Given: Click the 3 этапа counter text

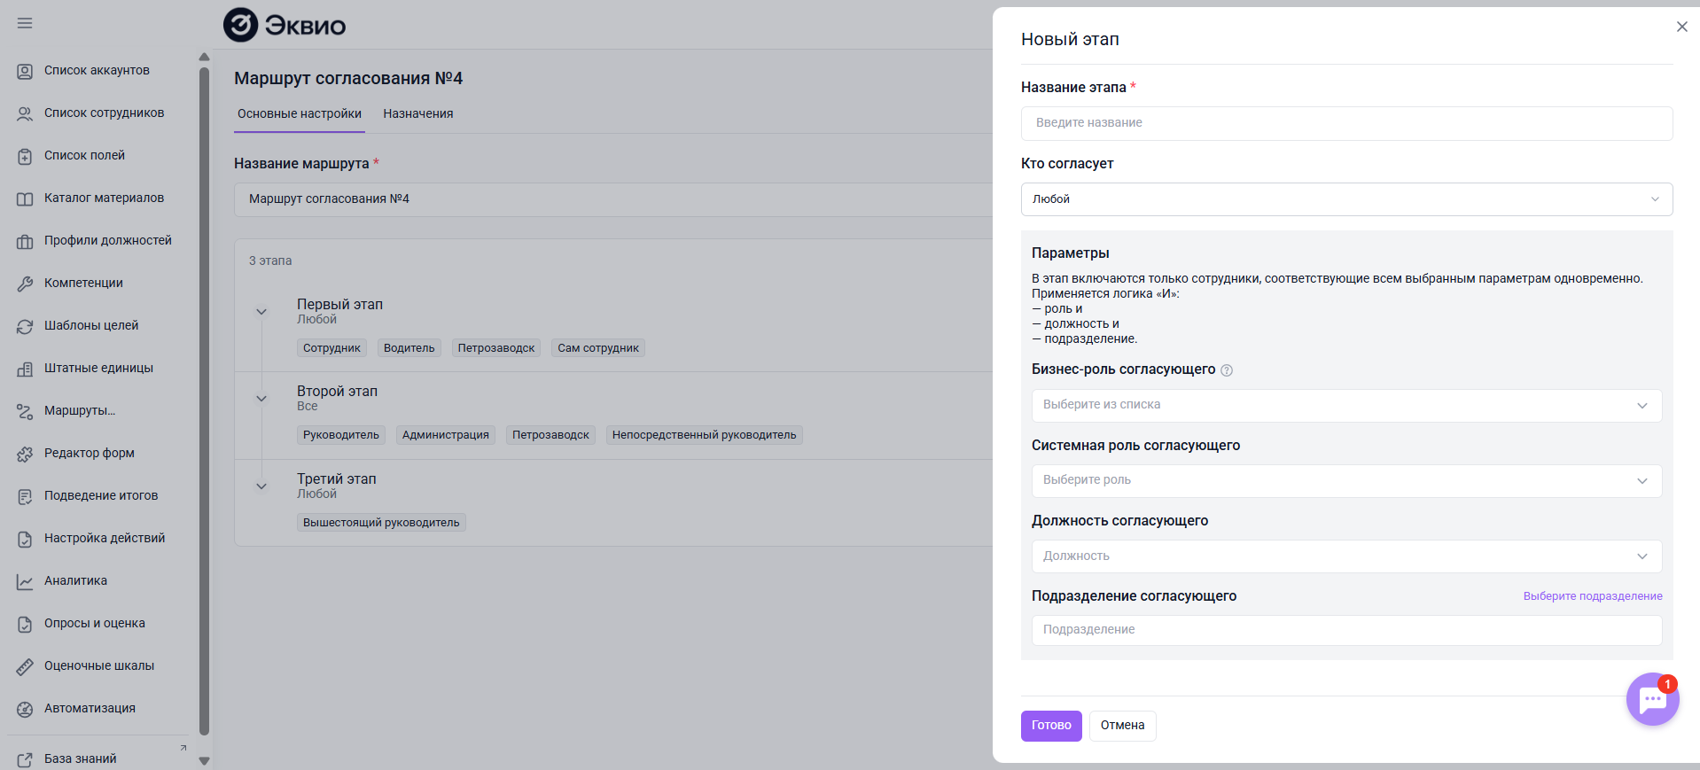Looking at the screenshot, I should (270, 261).
